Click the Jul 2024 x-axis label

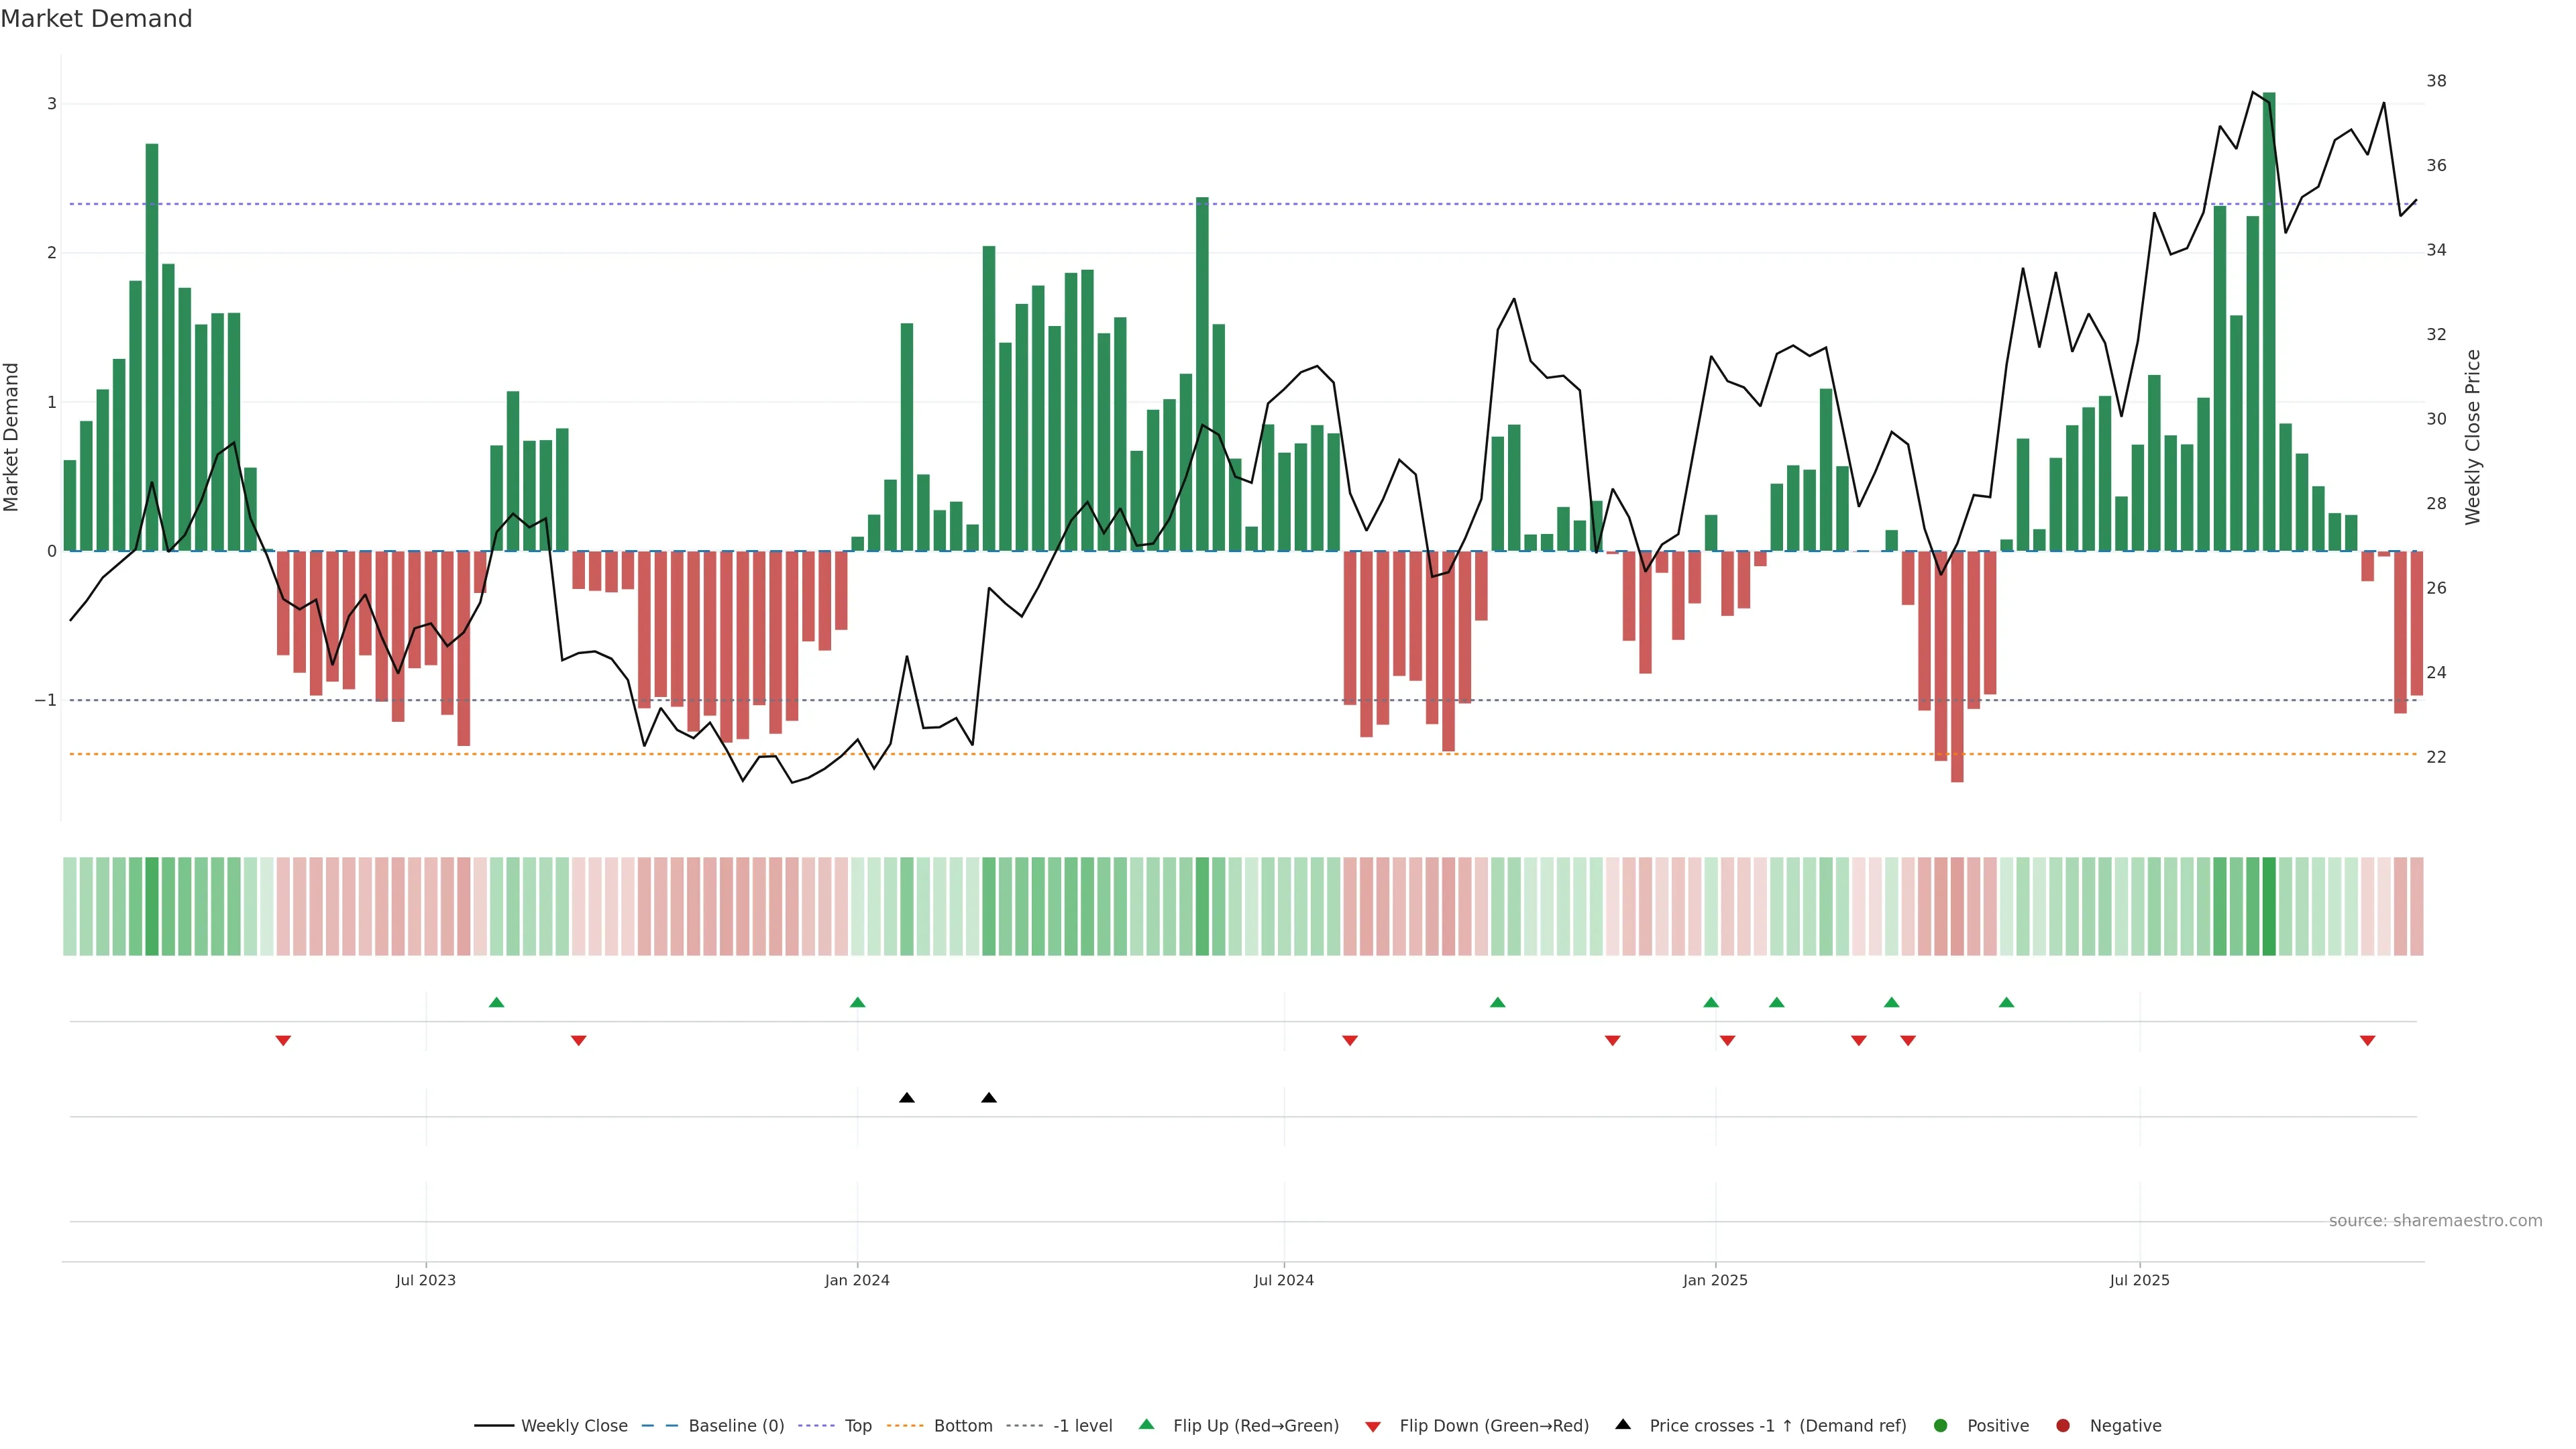coord(1283,1280)
